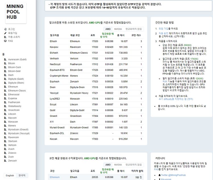The height and width of the screenshot is (180, 213).
Task: Open Zcoin pool in sidebar
Action: point(11,157)
